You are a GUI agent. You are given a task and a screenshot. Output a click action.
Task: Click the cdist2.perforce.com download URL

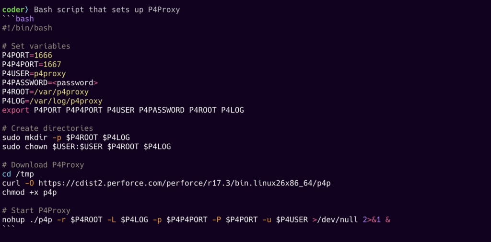pyautogui.click(x=185, y=184)
